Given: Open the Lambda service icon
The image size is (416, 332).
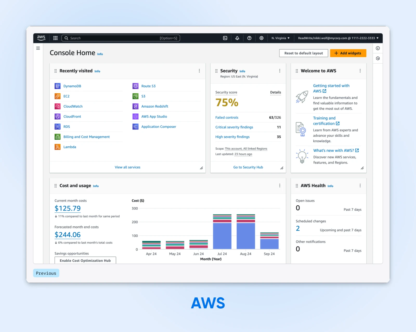Looking at the screenshot, I should (x=57, y=147).
